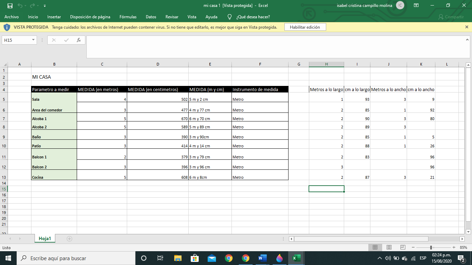The width and height of the screenshot is (472, 265).
Task: Open Customize Quick Access Toolbar dropdown
Action: [45, 6]
